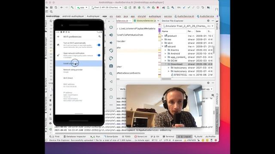Open the SonarLint tool window tab

(x=141, y=136)
